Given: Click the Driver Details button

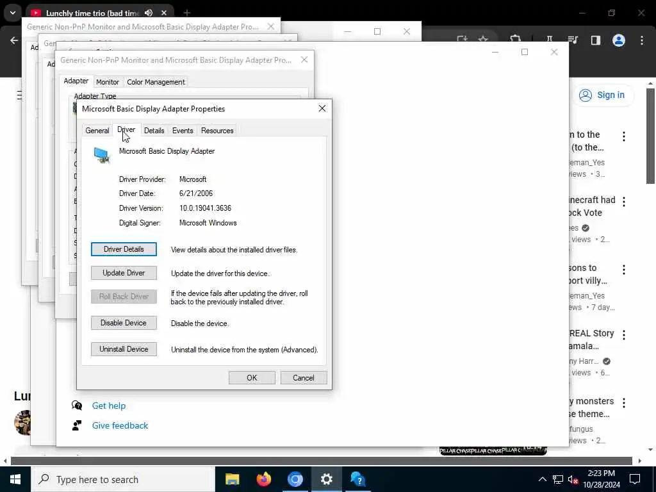Looking at the screenshot, I should pyautogui.click(x=124, y=249).
